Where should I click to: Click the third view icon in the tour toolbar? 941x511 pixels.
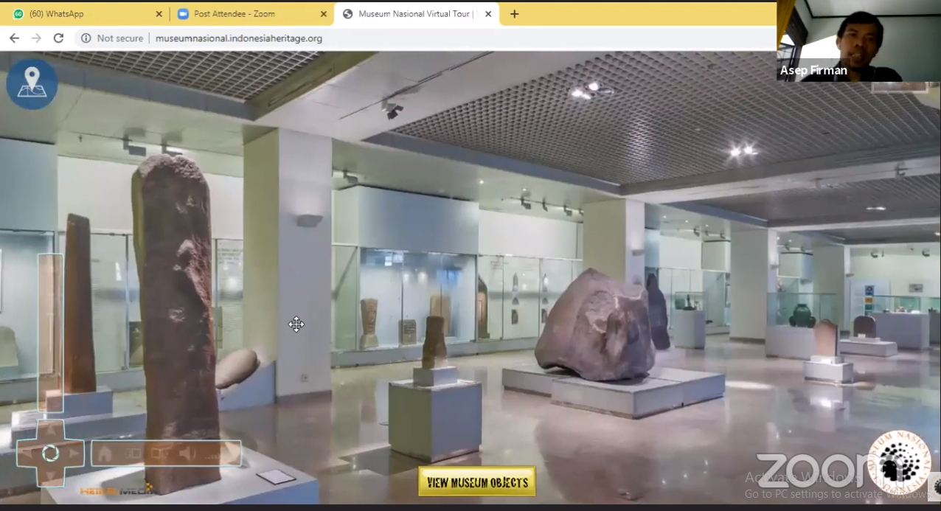160,453
